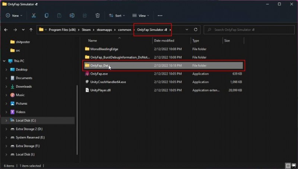Screen dimensions: 298x169
Task: Click the Search OnlyFap Simulator field
Action: [x=249, y=30]
